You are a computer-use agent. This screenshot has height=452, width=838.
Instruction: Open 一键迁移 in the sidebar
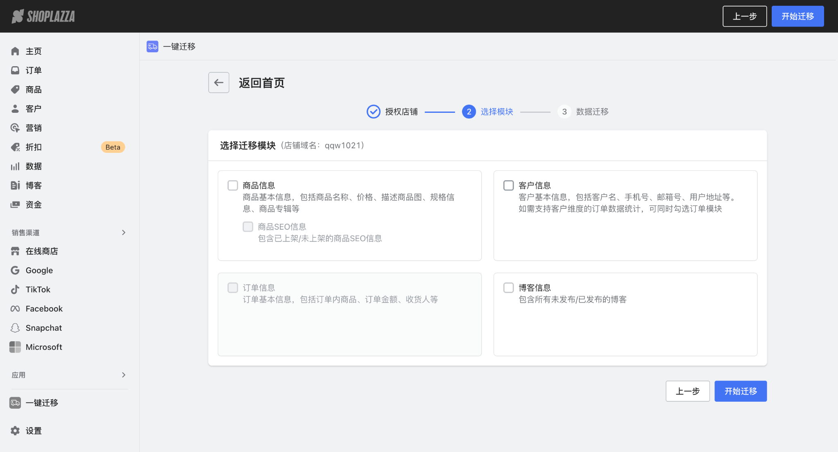coord(42,403)
